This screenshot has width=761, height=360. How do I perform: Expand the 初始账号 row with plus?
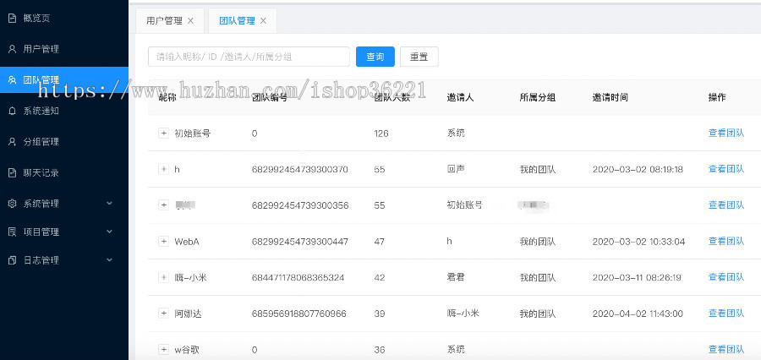pos(163,133)
